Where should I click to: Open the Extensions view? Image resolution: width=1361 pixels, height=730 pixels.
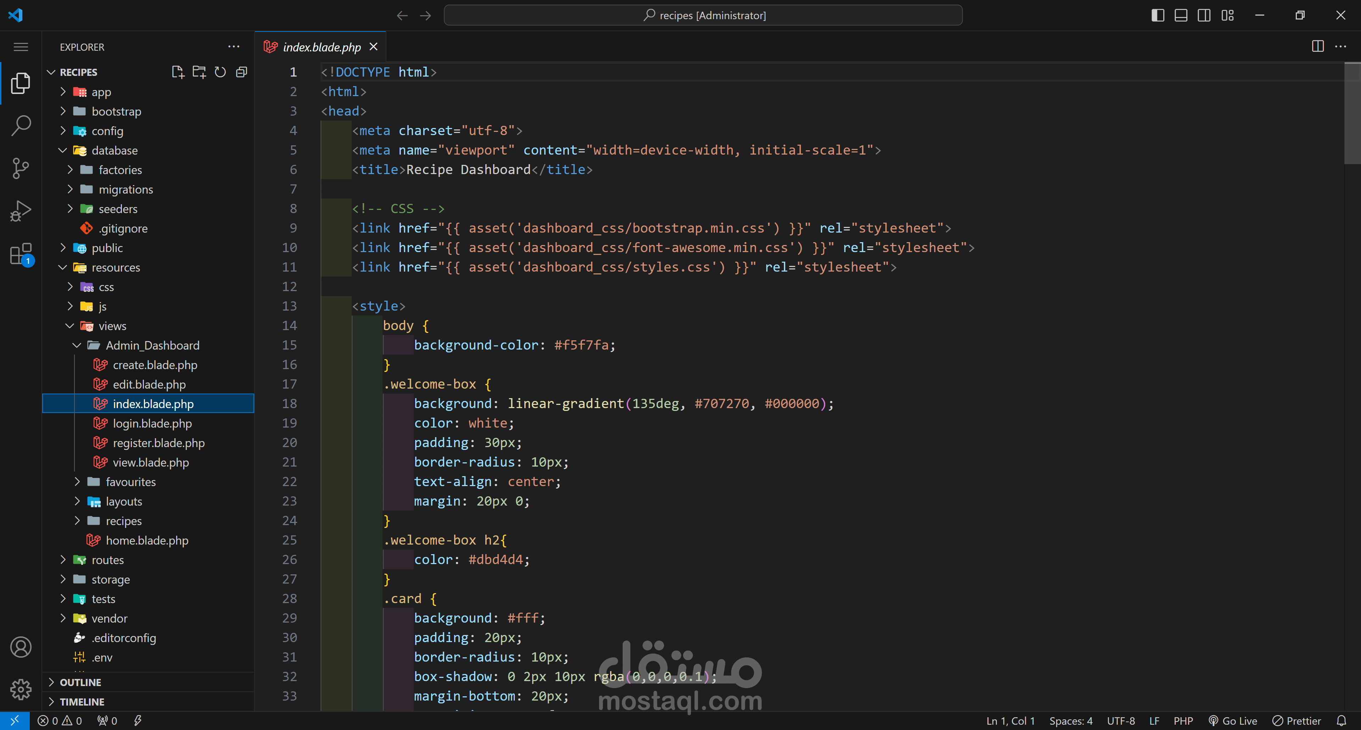(x=21, y=254)
